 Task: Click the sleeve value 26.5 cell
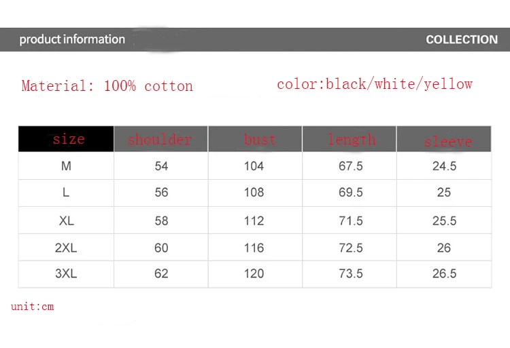444,274
